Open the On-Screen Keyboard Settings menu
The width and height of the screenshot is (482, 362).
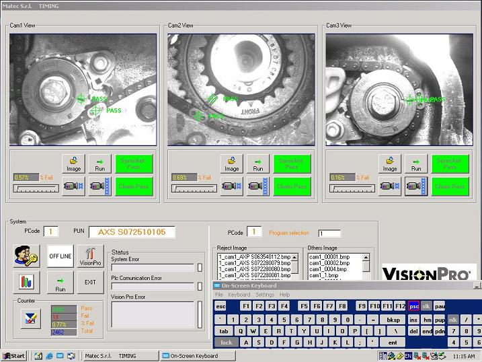264,295
